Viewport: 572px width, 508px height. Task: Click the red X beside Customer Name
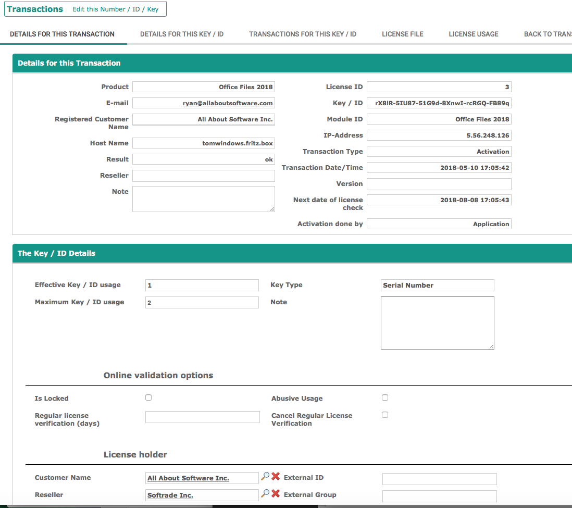pyautogui.click(x=276, y=477)
